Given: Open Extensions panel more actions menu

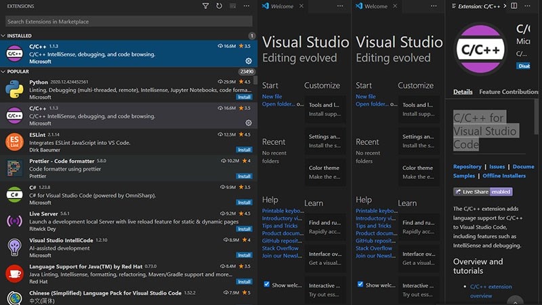Looking at the screenshot, I should click(247, 6).
